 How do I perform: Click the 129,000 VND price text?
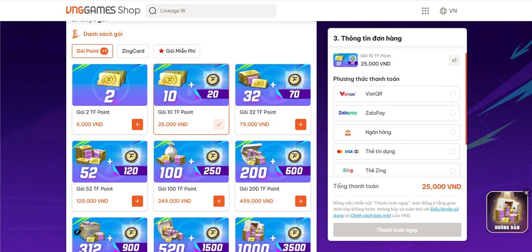click(92, 201)
